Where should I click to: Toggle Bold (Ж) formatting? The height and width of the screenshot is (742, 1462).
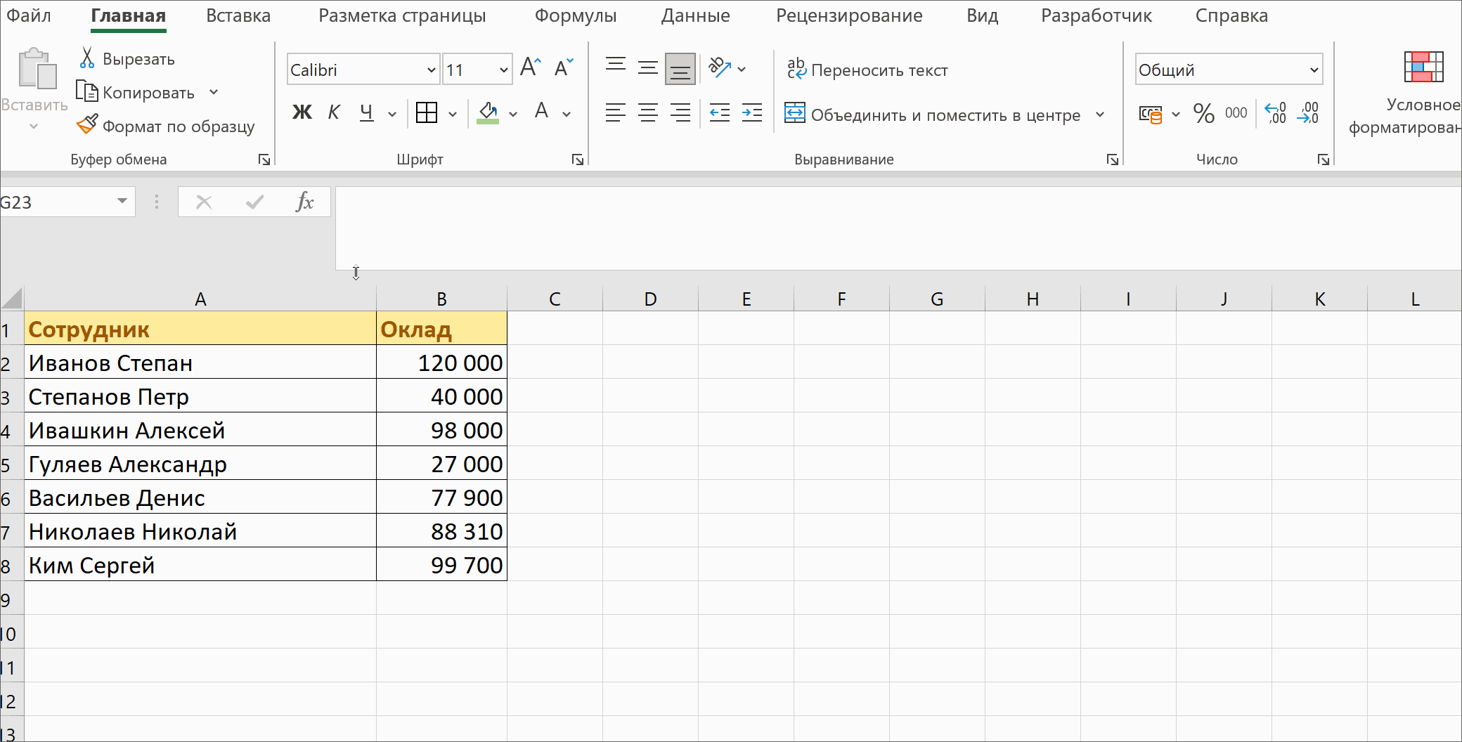tap(302, 112)
